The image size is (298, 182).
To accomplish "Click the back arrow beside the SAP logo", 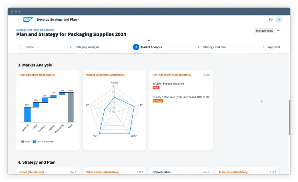I will click(x=18, y=20).
